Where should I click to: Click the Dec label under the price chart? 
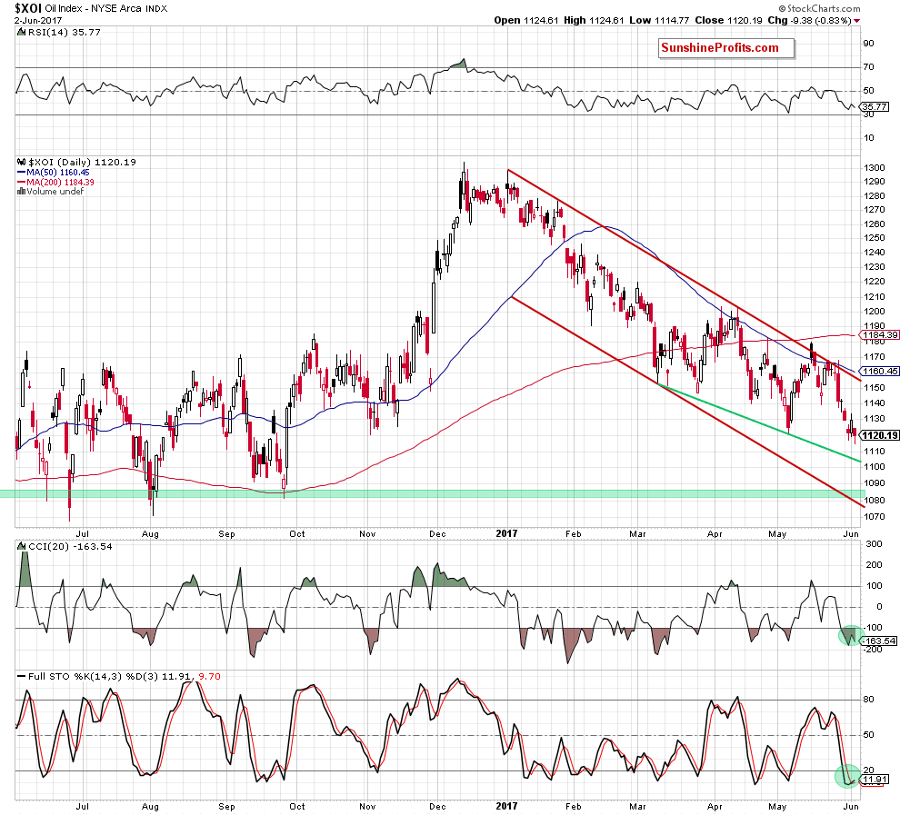437,534
